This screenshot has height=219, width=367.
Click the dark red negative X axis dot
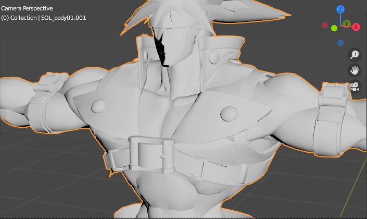(x=325, y=25)
